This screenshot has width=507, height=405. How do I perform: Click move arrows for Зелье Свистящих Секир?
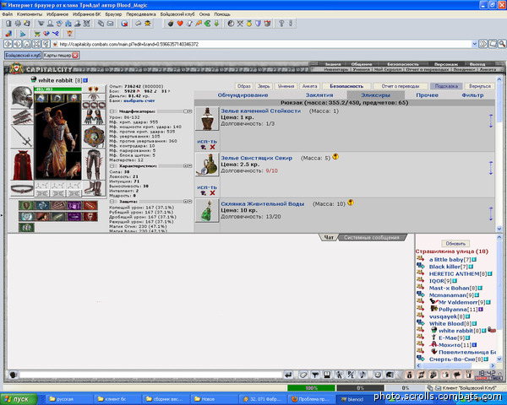coord(491,168)
